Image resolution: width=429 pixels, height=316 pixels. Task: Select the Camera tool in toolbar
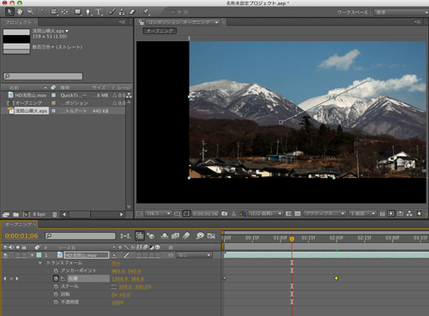pos(54,12)
